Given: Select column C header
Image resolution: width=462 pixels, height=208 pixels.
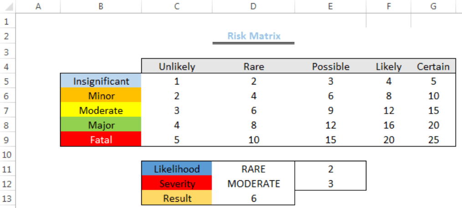Looking at the screenshot, I should click(176, 6).
